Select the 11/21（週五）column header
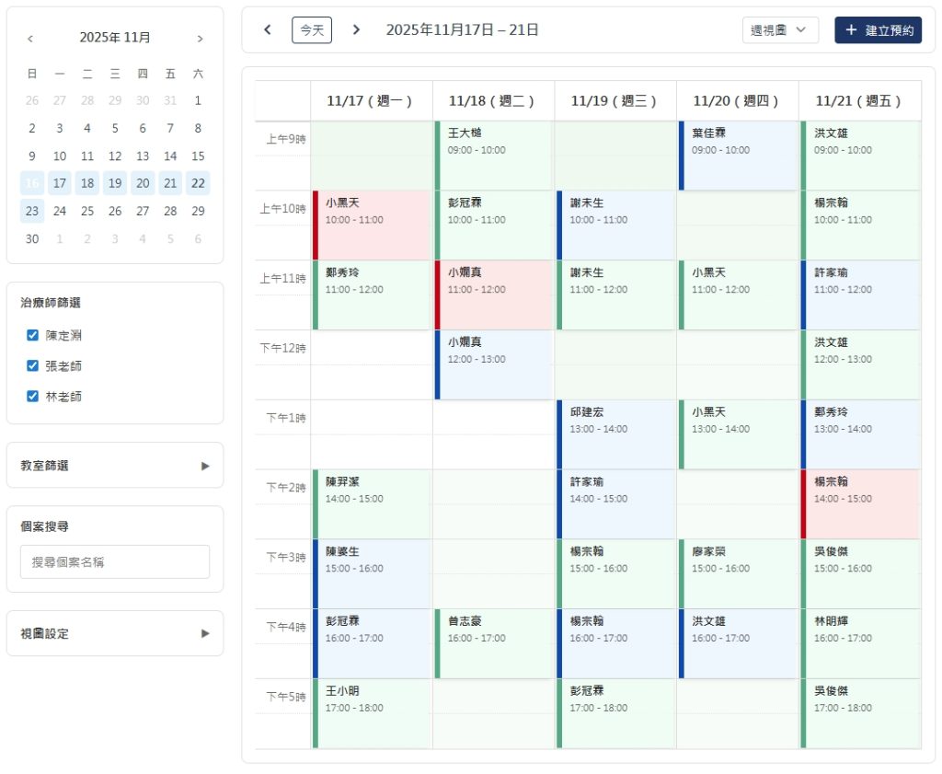 859,100
